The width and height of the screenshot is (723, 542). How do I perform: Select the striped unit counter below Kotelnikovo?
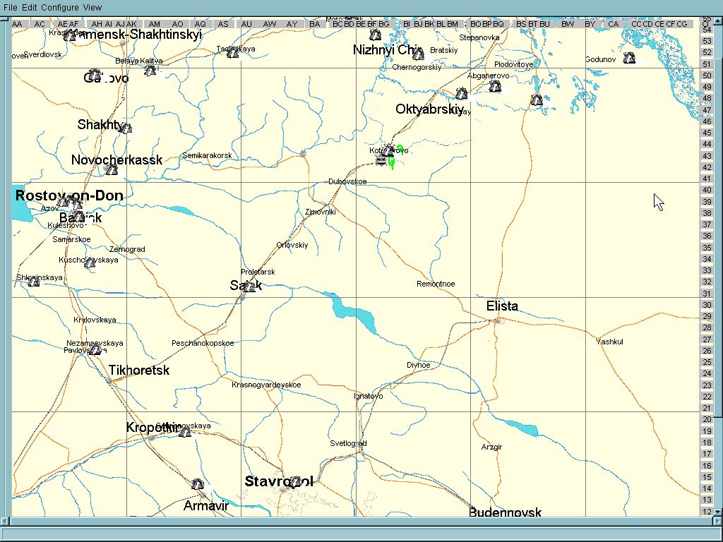(381, 160)
